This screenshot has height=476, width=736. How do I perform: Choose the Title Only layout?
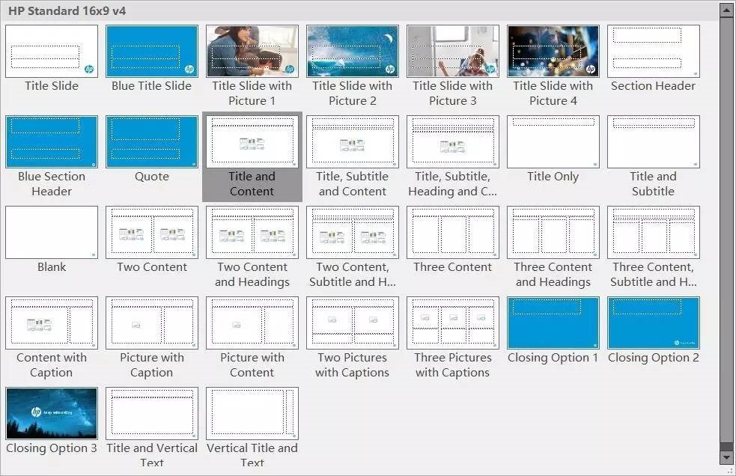pyautogui.click(x=553, y=142)
